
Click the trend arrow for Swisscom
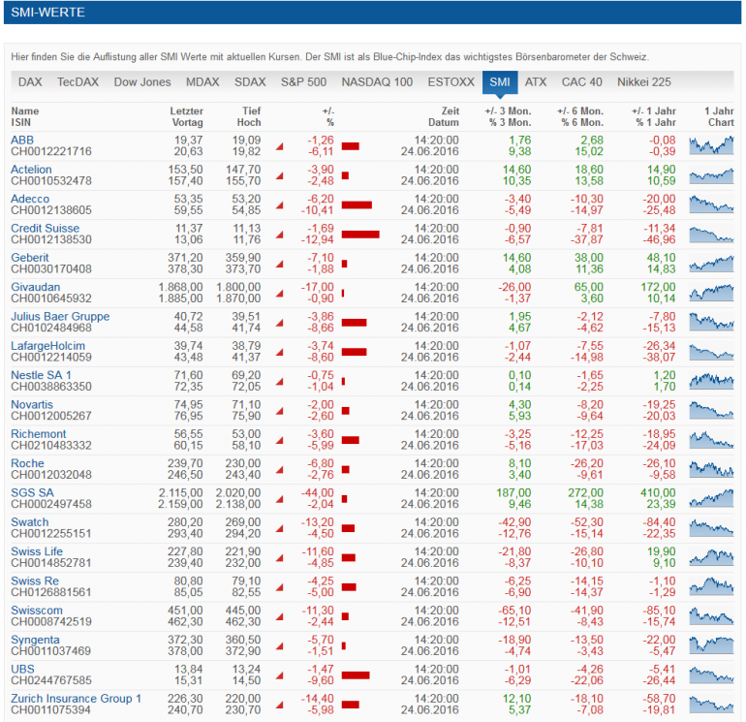click(280, 616)
